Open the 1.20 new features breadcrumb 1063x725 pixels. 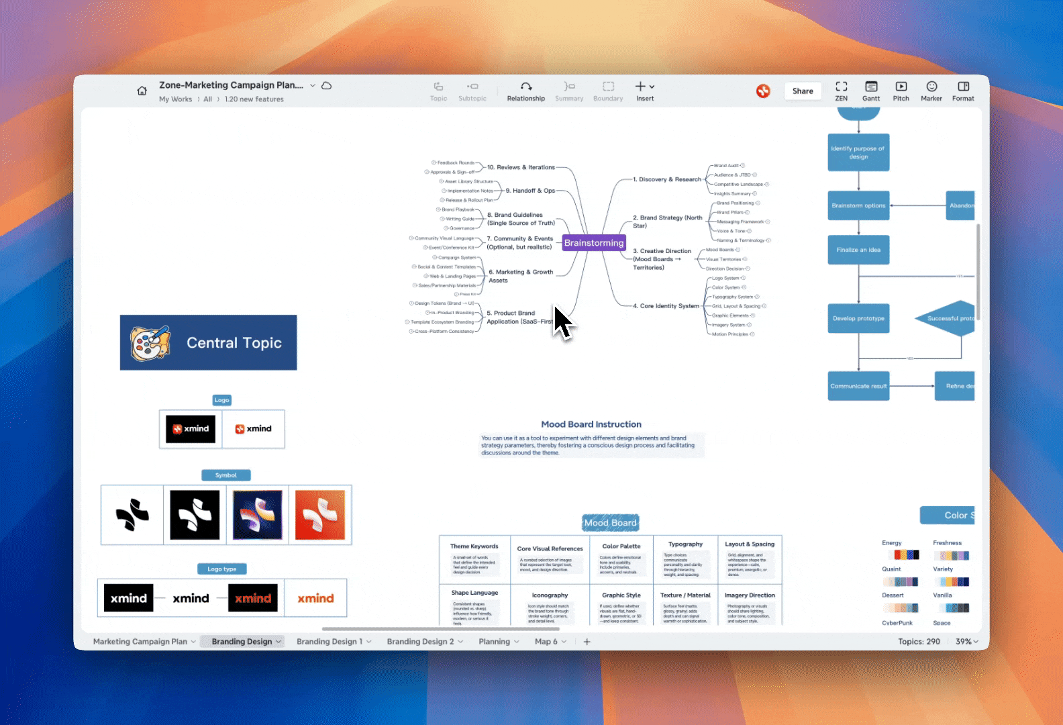coord(254,99)
